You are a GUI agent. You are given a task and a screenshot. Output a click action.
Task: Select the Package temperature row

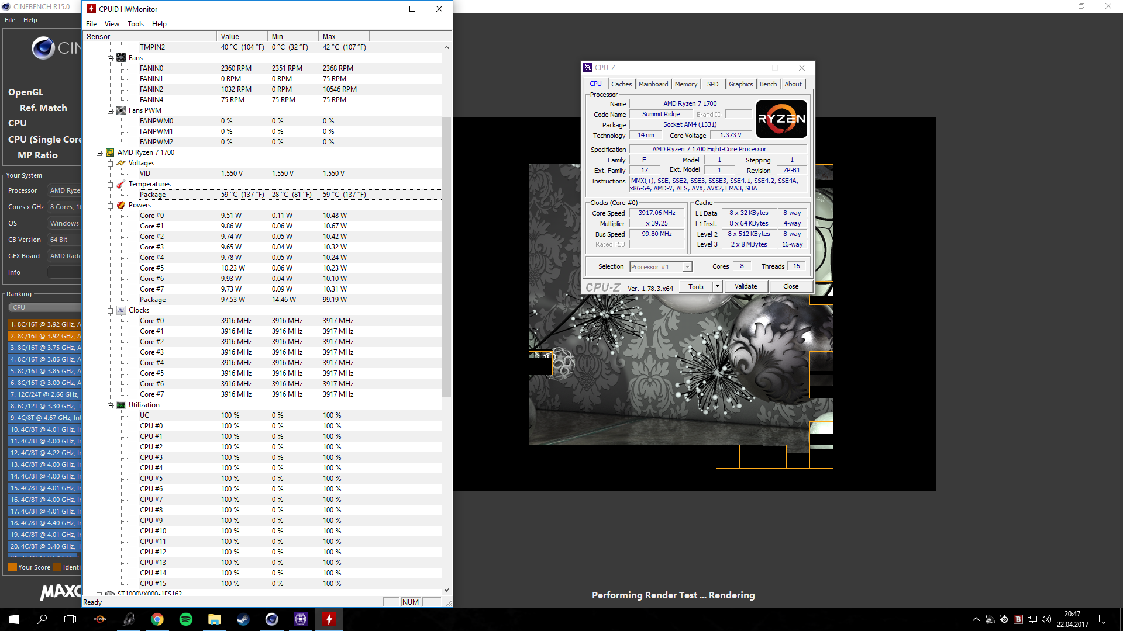290,195
